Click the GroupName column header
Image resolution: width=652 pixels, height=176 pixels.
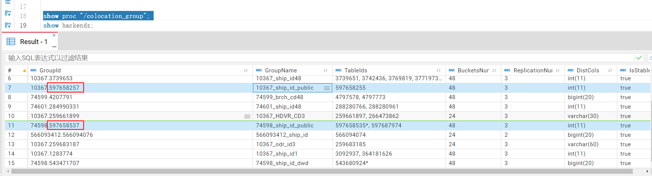point(281,70)
